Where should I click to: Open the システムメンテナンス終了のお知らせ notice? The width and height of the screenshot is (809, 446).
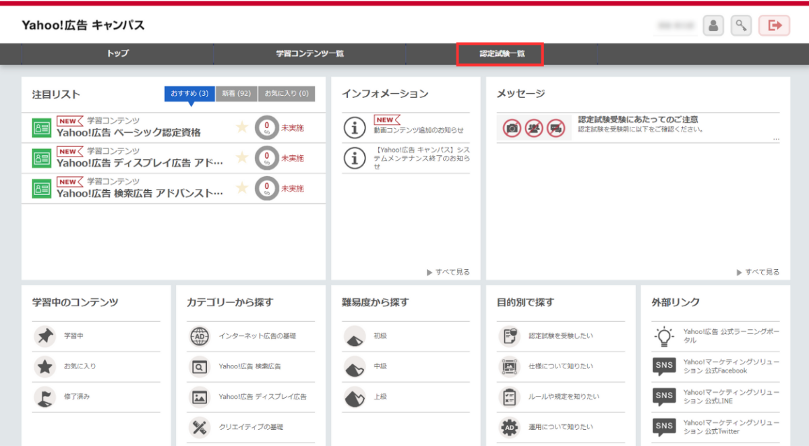(x=422, y=159)
